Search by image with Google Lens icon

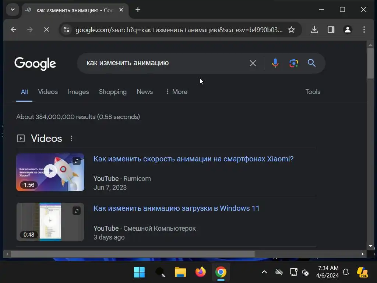[293, 63]
